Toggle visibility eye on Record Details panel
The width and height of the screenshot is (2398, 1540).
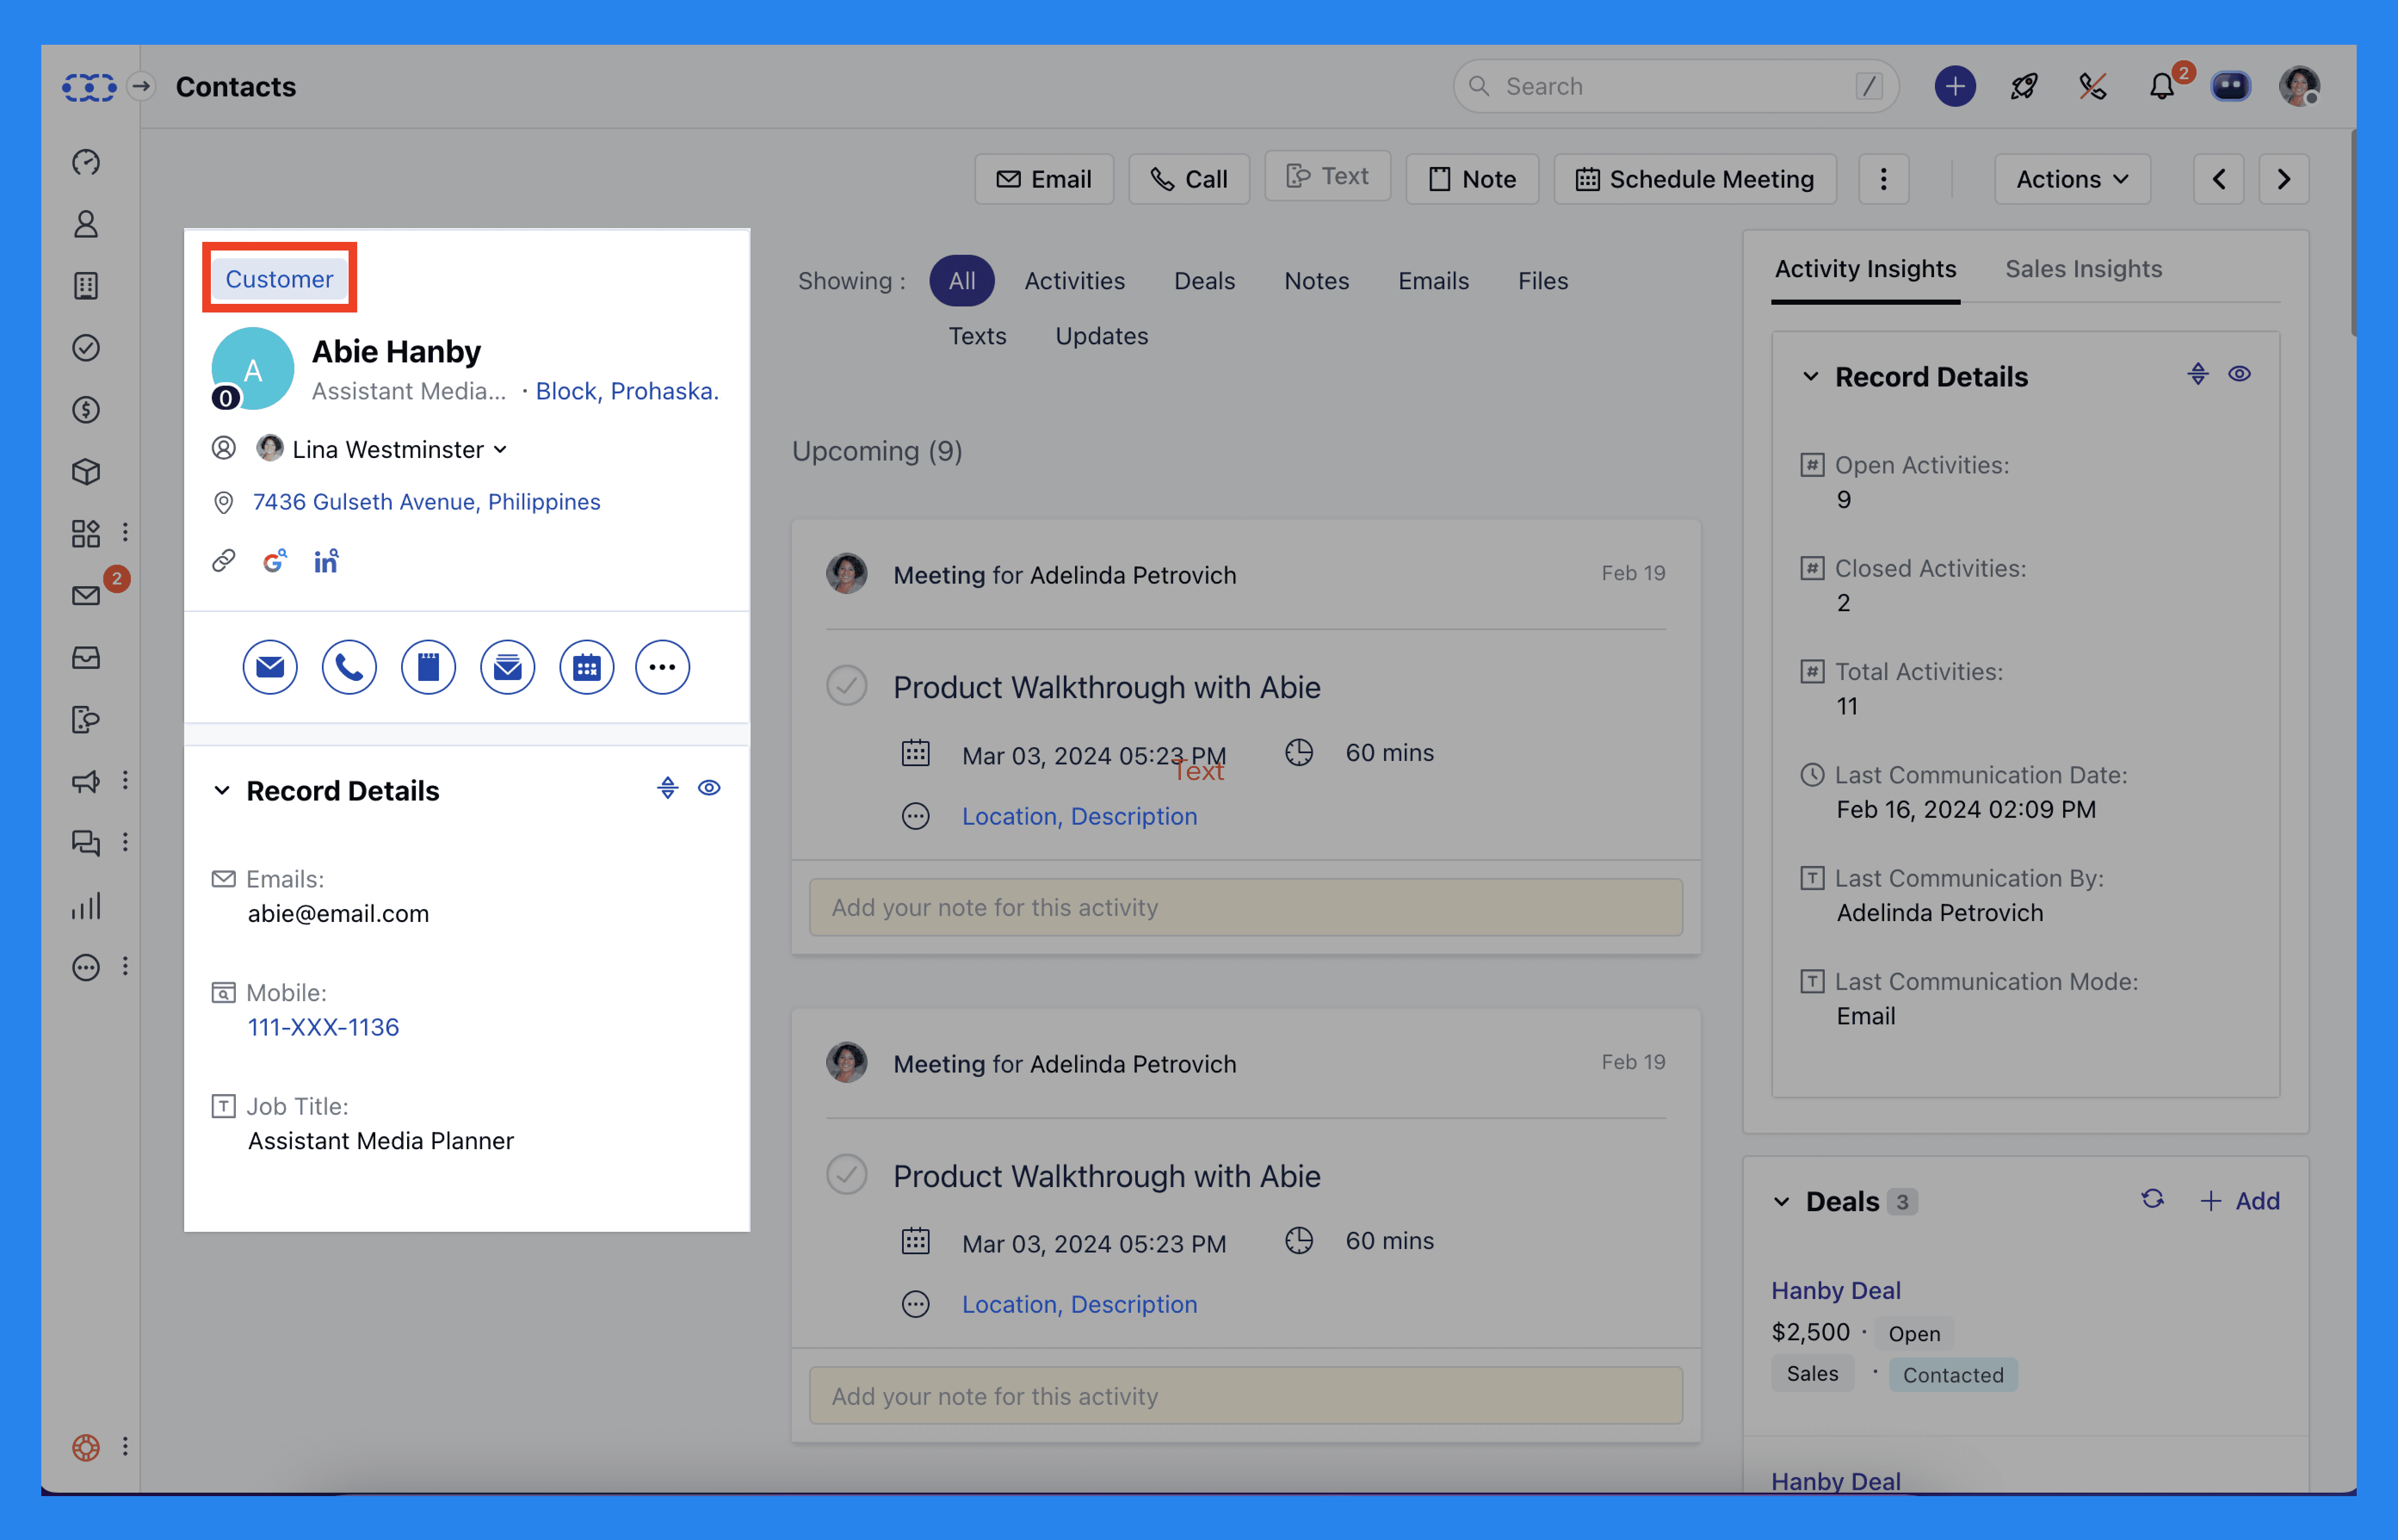point(709,788)
